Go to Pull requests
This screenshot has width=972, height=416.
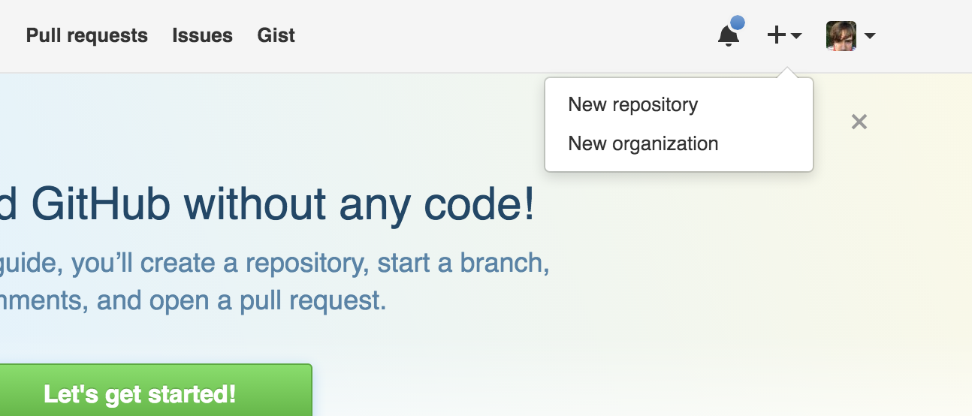pos(87,35)
